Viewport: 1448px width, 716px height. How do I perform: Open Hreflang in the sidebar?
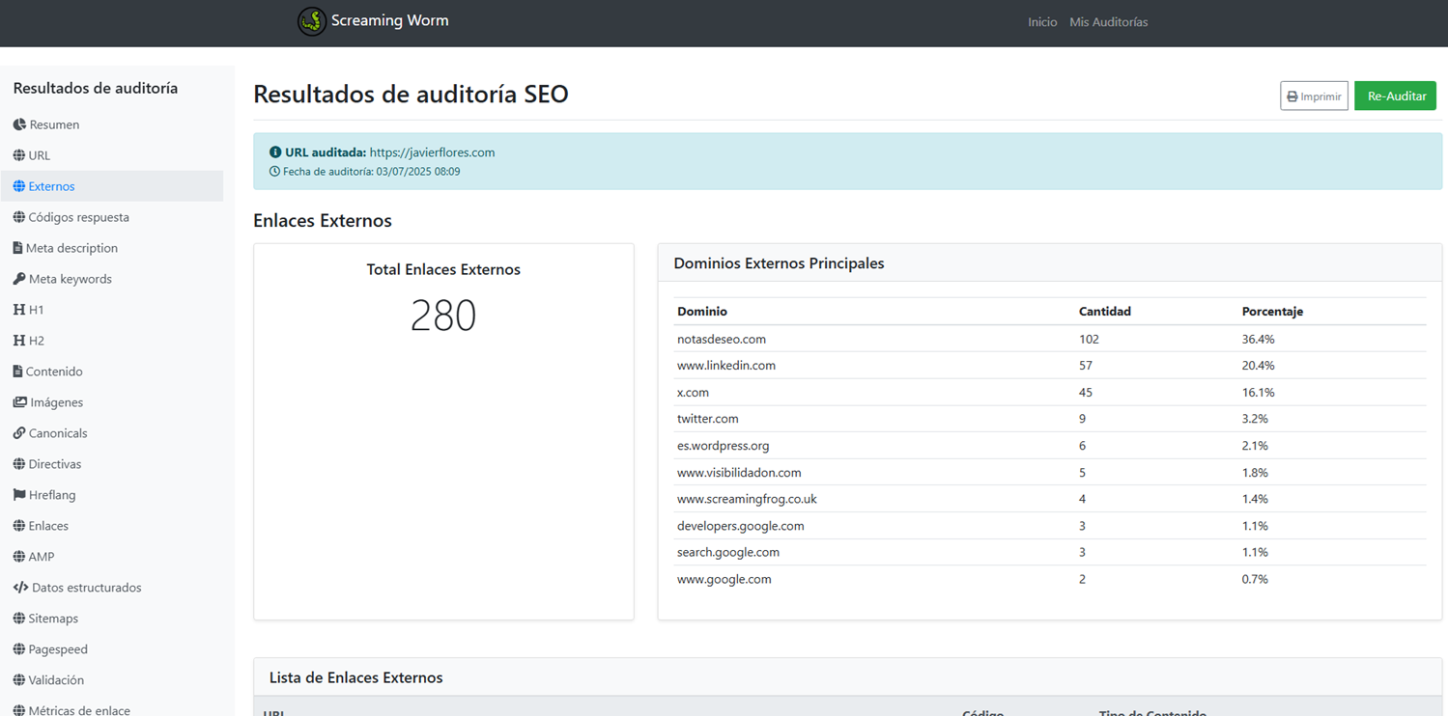112,495
